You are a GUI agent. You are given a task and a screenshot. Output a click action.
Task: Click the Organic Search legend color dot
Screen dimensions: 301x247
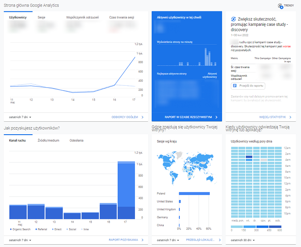pyautogui.click(x=11, y=229)
